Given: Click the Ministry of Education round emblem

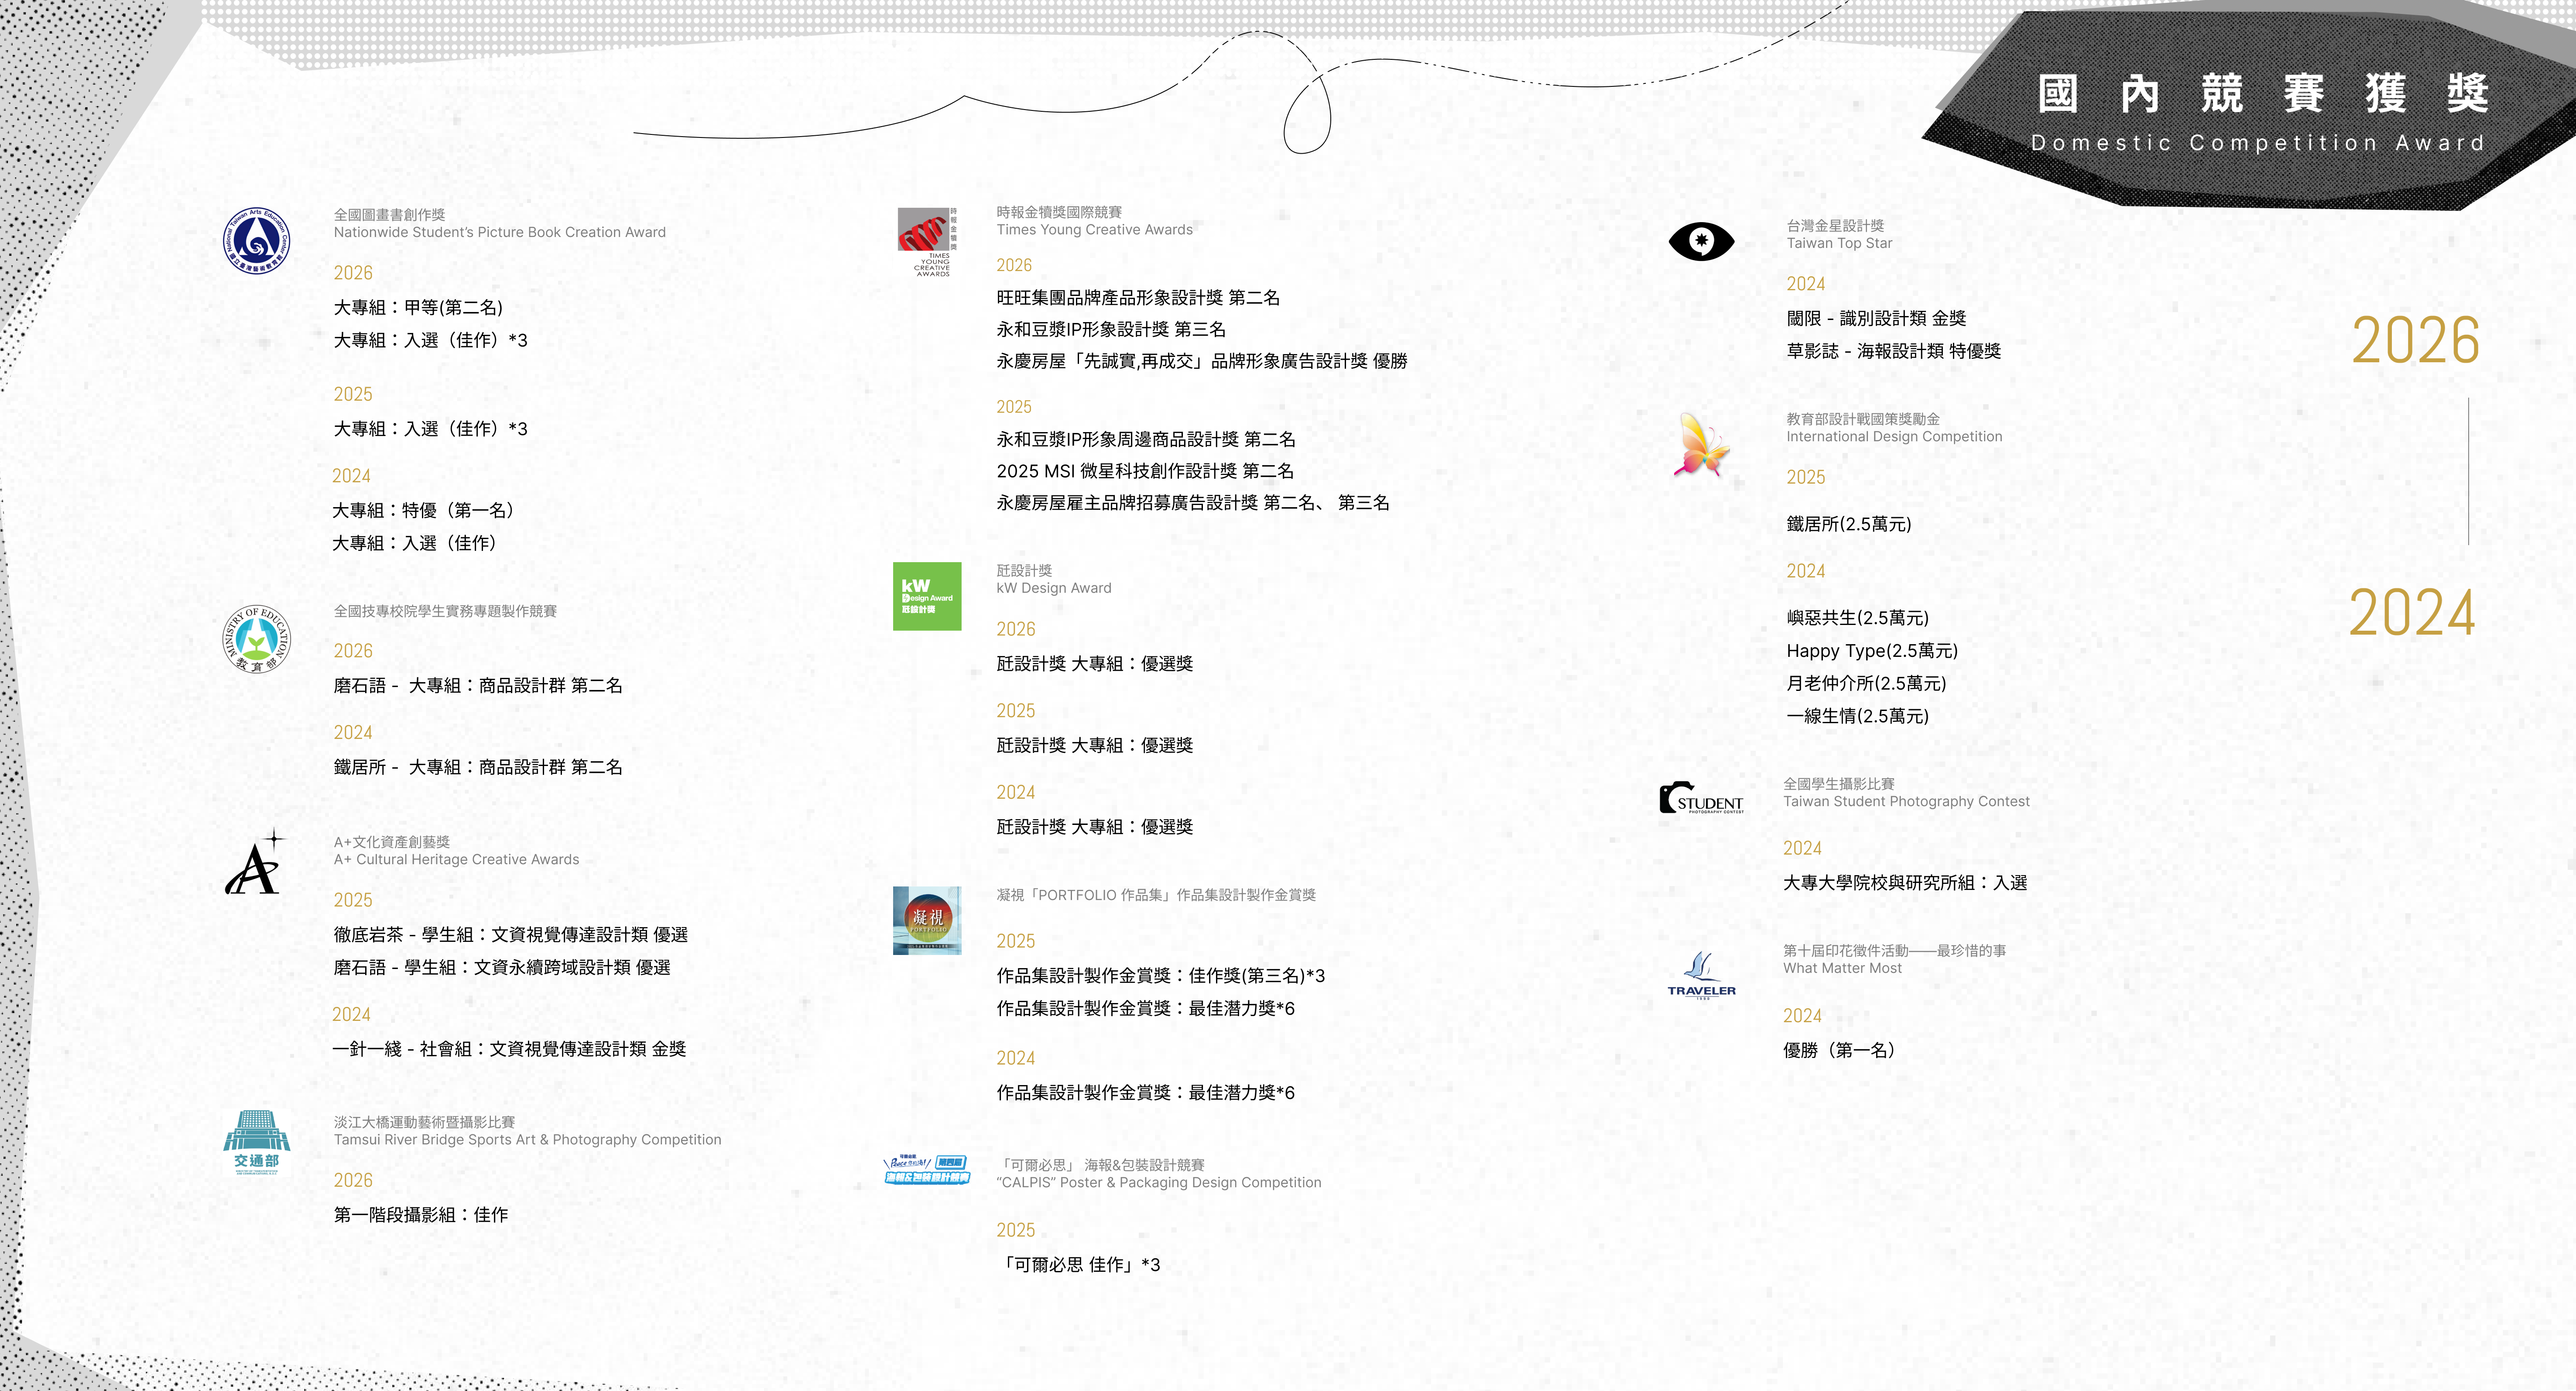Looking at the screenshot, I should (257, 638).
